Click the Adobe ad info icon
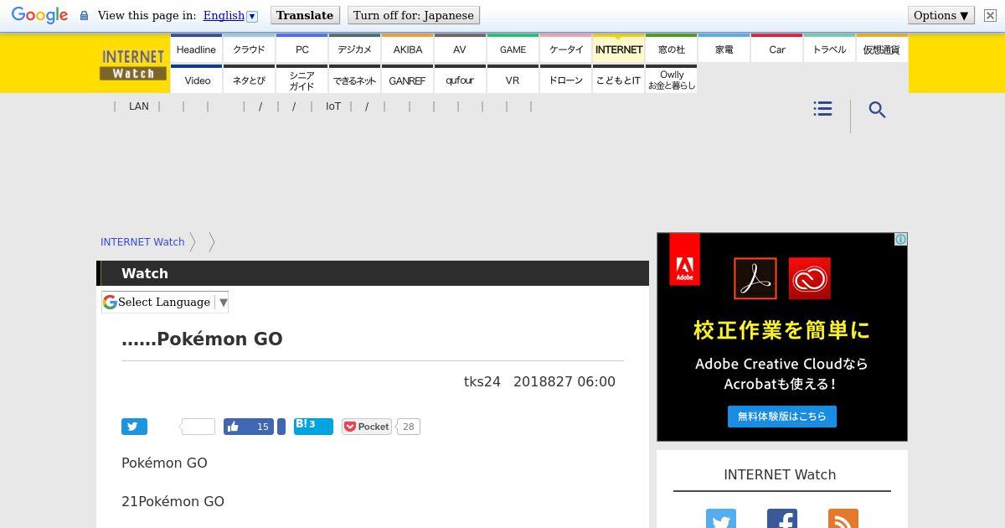The width and height of the screenshot is (1005, 528). coord(900,240)
